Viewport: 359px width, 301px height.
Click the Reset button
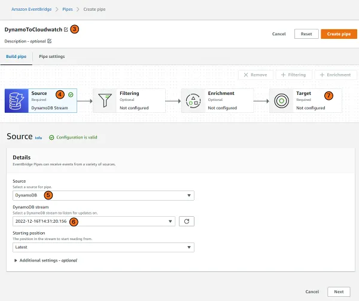pos(306,34)
